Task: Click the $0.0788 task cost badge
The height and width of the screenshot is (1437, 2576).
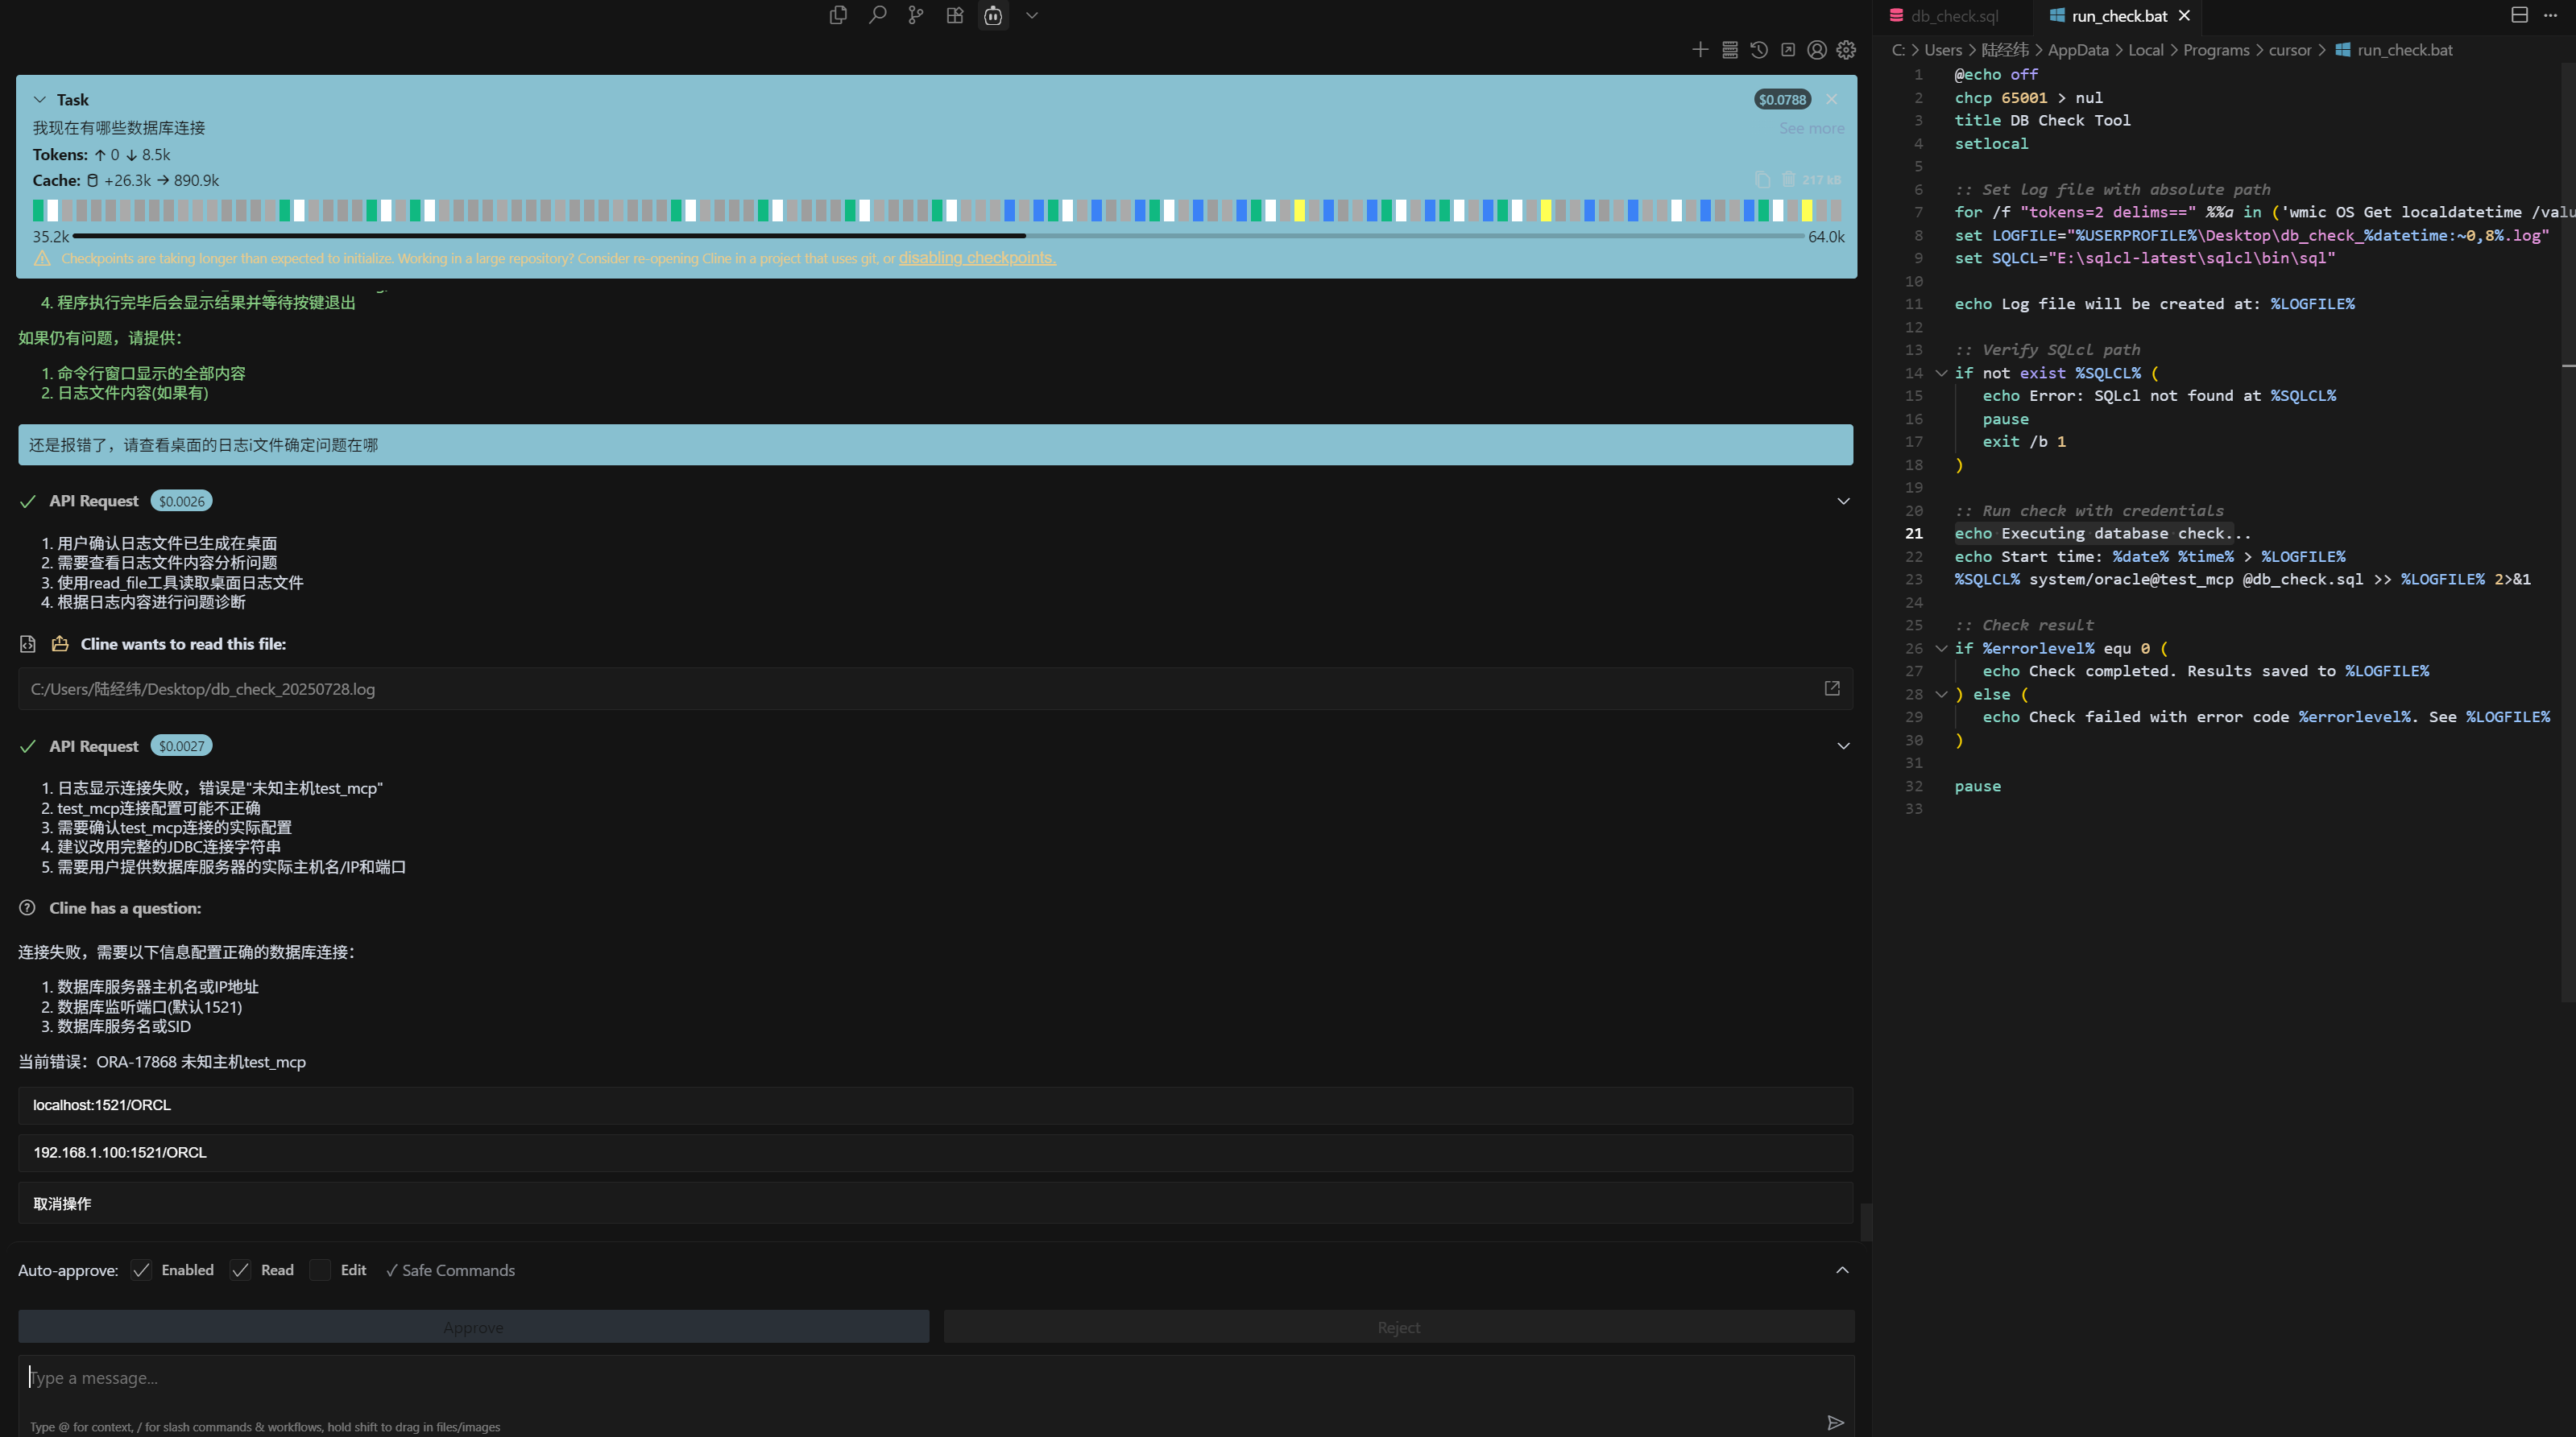Action: [1782, 99]
